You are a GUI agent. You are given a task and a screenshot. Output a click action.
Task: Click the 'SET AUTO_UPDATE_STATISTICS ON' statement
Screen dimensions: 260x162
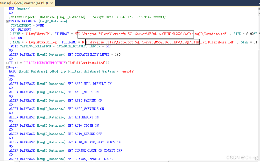click(94, 142)
